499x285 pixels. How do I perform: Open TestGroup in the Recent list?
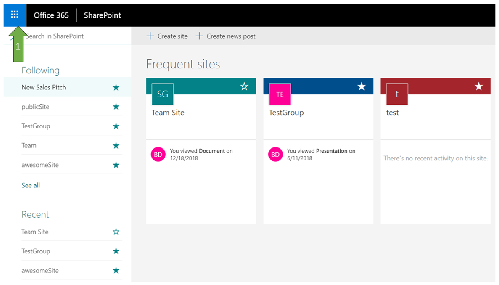click(x=36, y=251)
